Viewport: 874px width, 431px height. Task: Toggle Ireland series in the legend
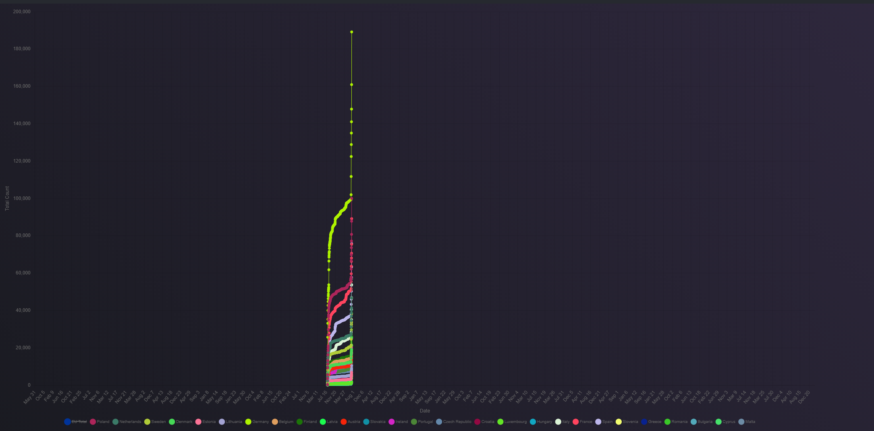tap(399, 422)
